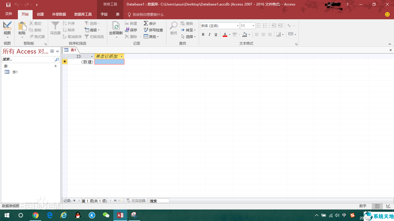394x221 pixels.
Task: Expand the 高级 advanced filter menu
Action: (92, 30)
